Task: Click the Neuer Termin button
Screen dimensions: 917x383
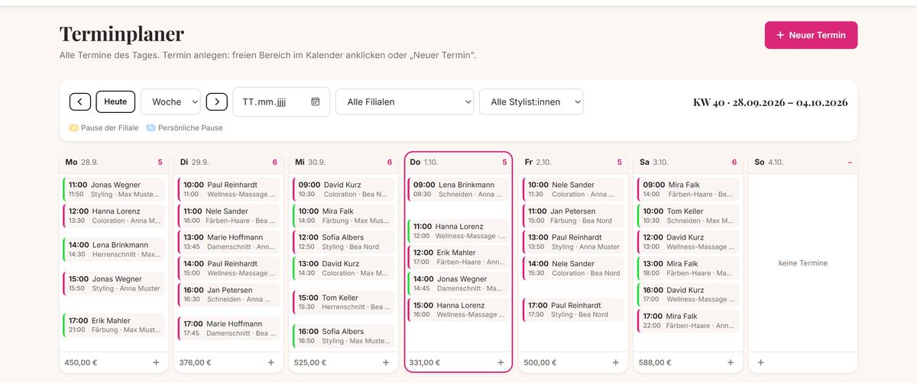Action: [x=811, y=35]
